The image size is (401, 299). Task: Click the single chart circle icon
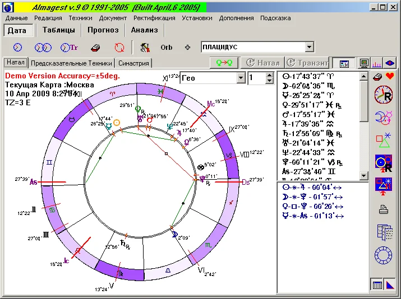click(18, 48)
